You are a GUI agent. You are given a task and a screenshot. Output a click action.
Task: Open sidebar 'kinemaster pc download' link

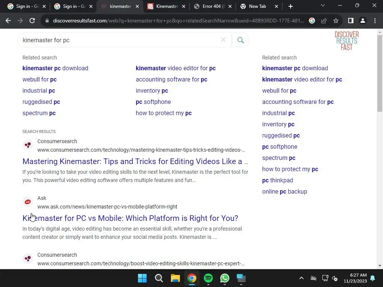[295, 68]
